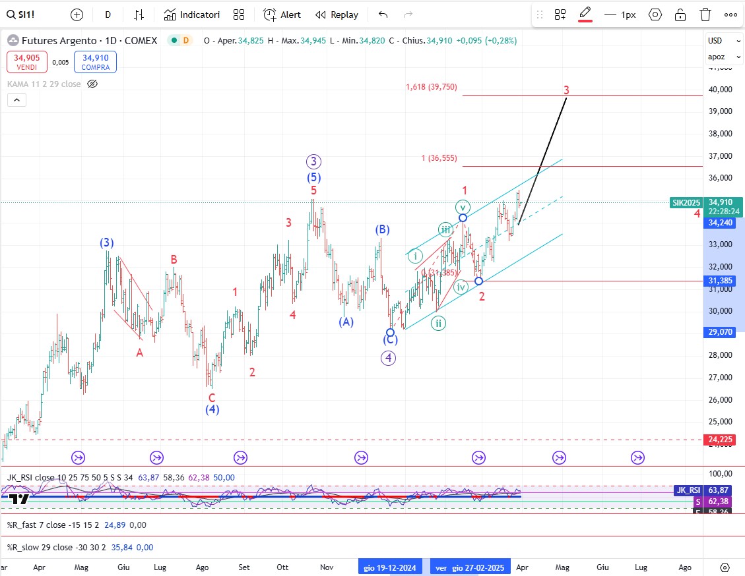Click the Futures Argento 1D COMEX title
745x576 pixels.
pyautogui.click(x=89, y=41)
